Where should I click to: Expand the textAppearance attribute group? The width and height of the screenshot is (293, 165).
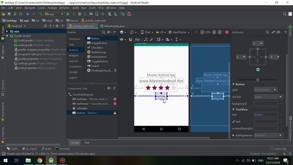pyautogui.click(x=233, y=135)
